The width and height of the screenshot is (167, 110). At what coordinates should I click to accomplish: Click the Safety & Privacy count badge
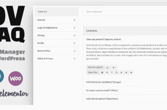coord(74,59)
